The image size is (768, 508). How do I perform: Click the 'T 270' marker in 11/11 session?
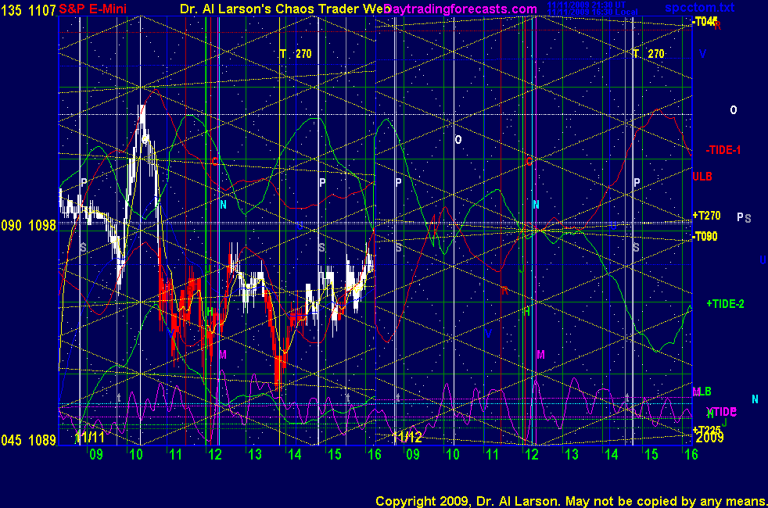[x=296, y=54]
